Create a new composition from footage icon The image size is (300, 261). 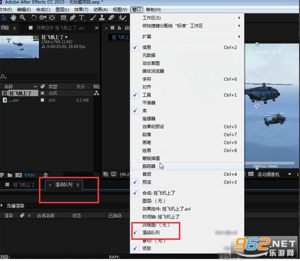[x=18, y=175]
